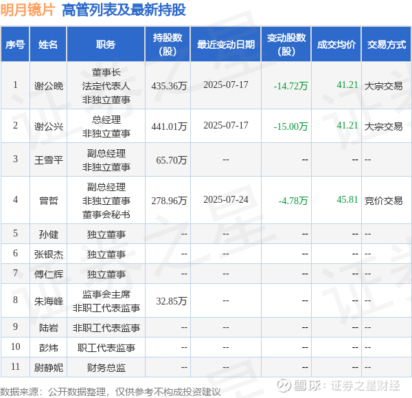This screenshot has width=412, height=398.
Task: Select the name 朱海峰
Action: (49, 301)
